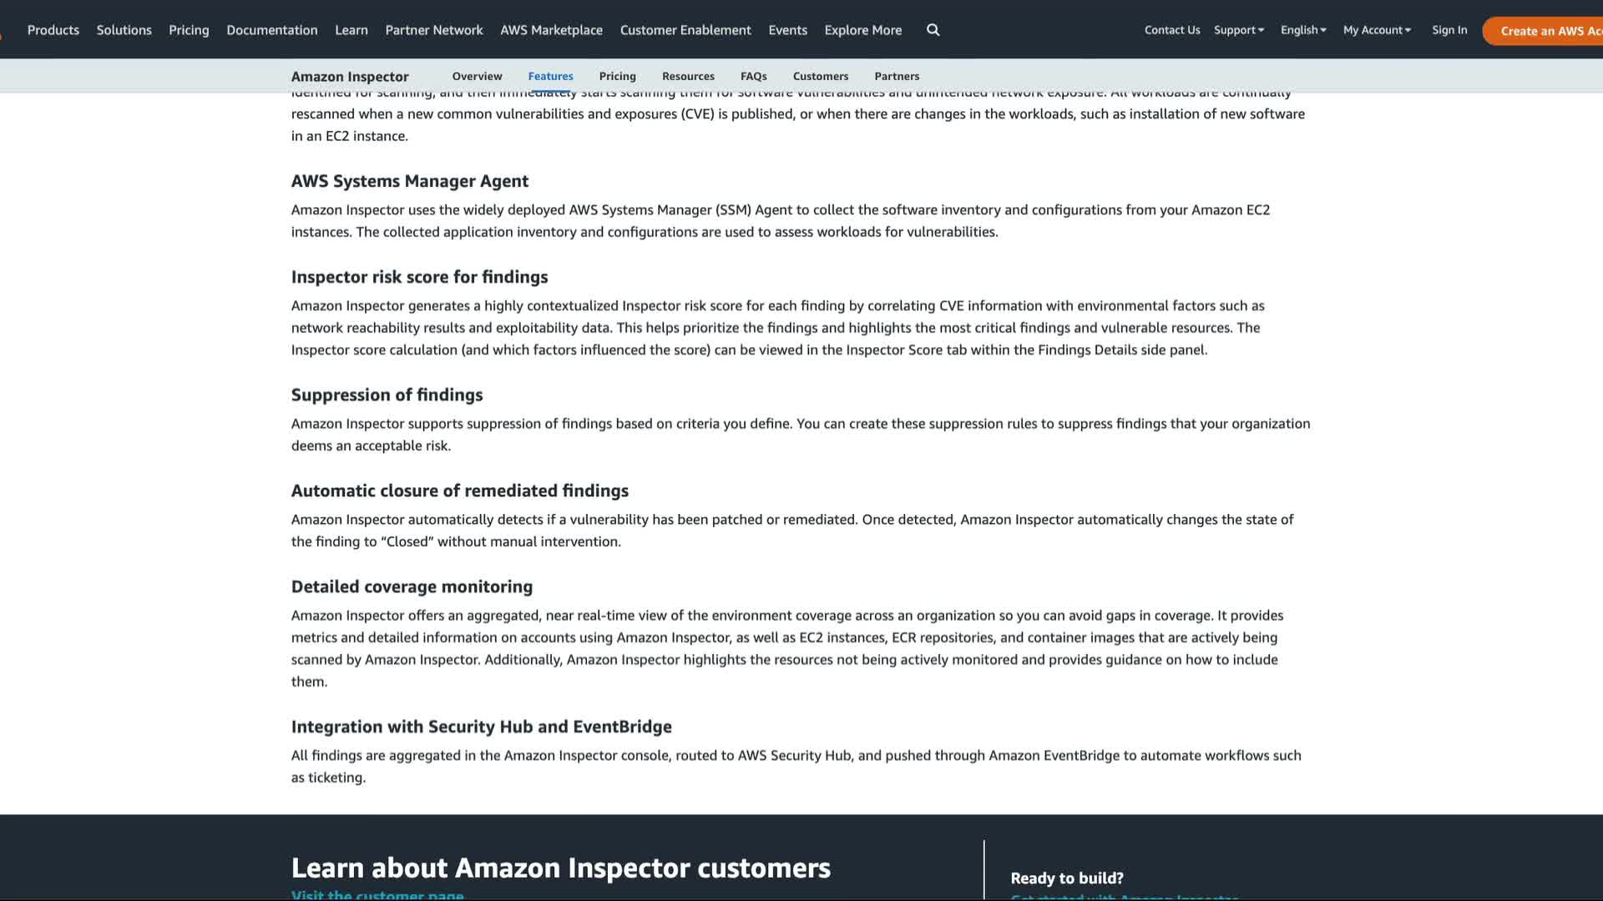
Task: Open the English language dropdown
Action: pyautogui.click(x=1302, y=30)
